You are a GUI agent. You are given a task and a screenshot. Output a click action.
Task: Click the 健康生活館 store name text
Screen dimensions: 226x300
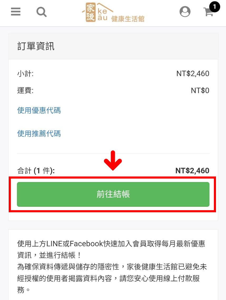[x=128, y=19]
